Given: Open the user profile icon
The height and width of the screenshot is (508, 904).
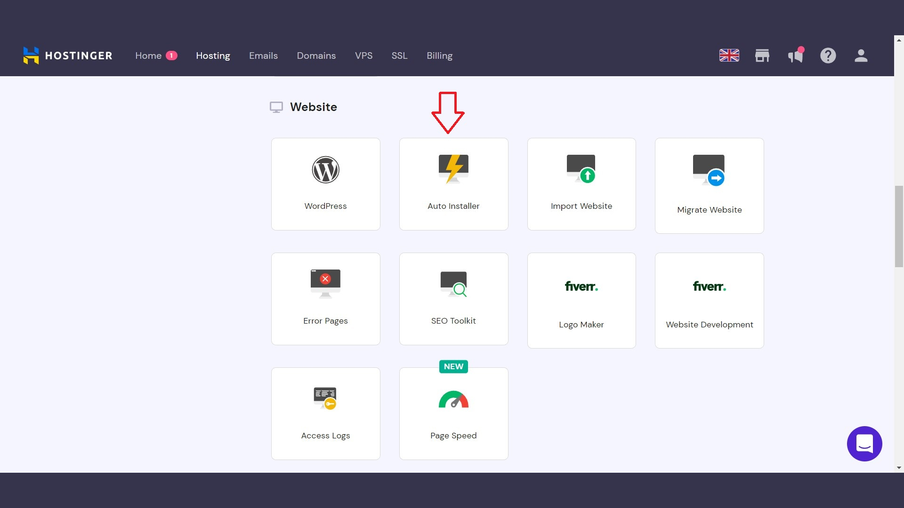Looking at the screenshot, I should pos(861,56).
